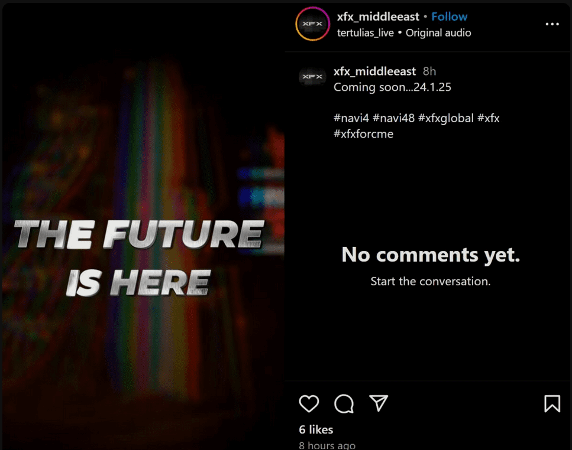572x450 pixels.
Task: Open the #xfxglobal hashtag
Action: [446, 118]
